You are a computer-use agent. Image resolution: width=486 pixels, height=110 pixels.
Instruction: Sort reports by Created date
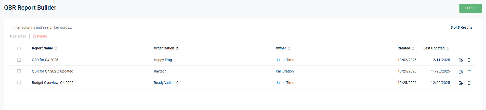tap(413, 48)
